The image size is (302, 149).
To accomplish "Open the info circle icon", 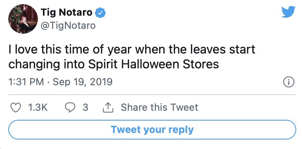I will (x=288, y=82).
